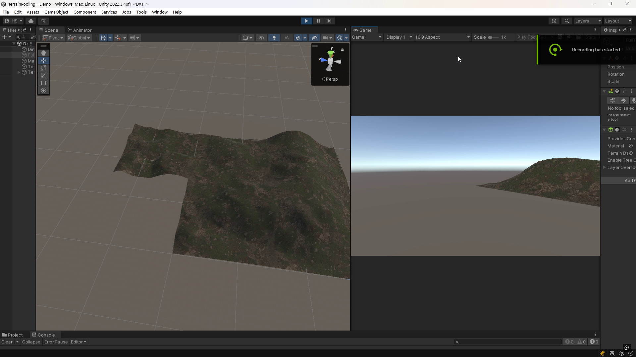Select the Move tool in Scene overlay

pyautogui.click(x=43, y=60)
